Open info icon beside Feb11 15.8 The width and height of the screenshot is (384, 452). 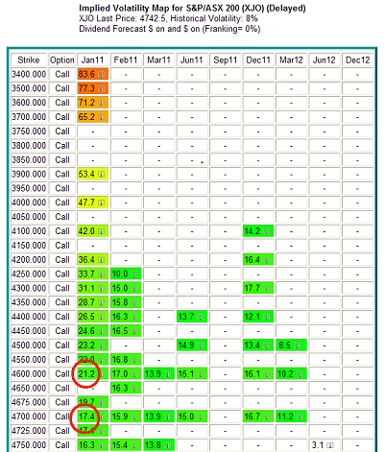(134, 302)
